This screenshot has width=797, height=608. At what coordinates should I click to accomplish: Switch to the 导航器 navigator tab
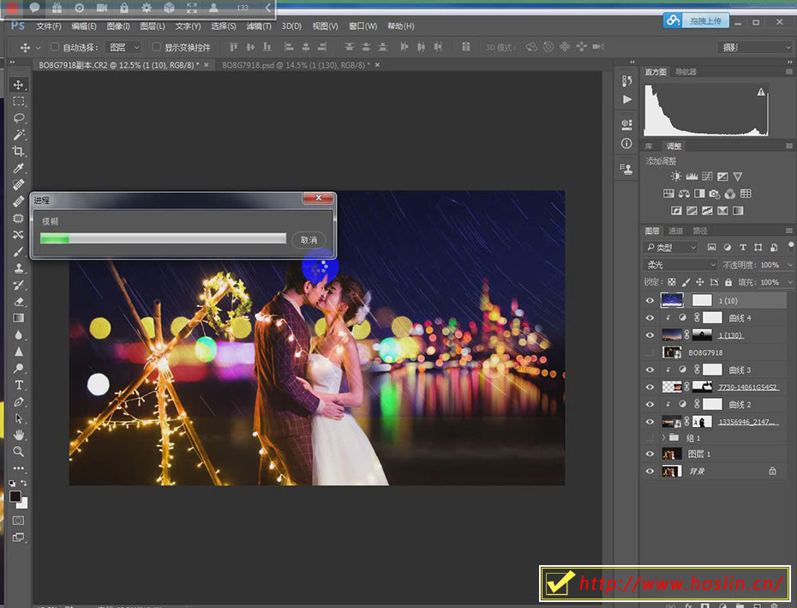pyautogui.click(x=686, y=72)
